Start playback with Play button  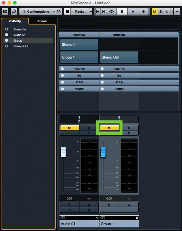point(133,12)
